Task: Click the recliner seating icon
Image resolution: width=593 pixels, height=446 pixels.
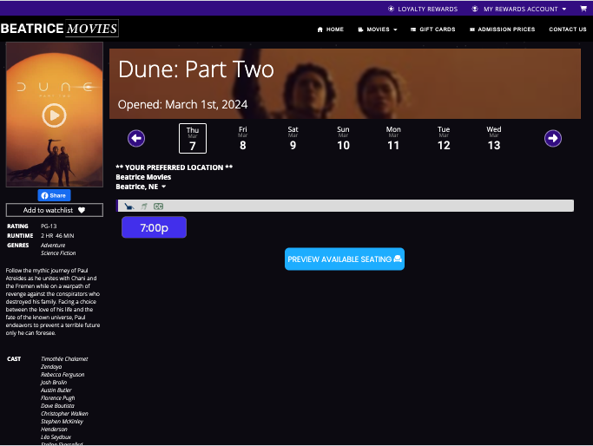Action: pos(129,207)
